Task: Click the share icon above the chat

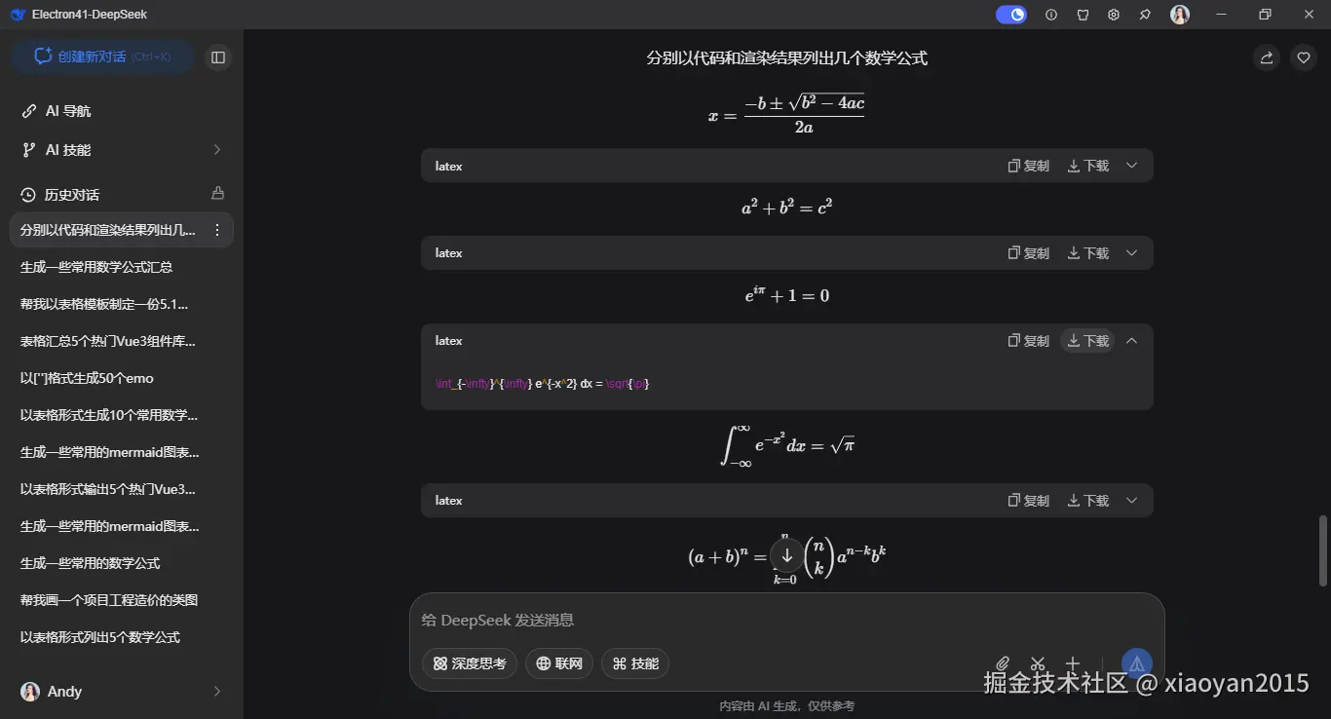Action: (1265, 57)
